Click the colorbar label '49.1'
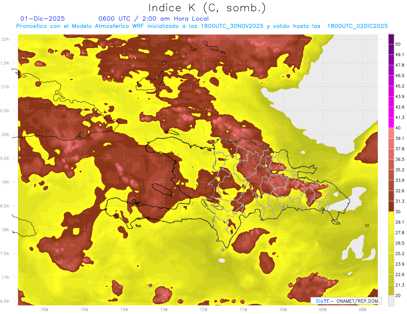 (x=400, y=55)
